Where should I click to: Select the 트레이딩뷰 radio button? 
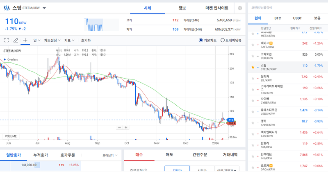pyautogui.click(x=223, y=40)
